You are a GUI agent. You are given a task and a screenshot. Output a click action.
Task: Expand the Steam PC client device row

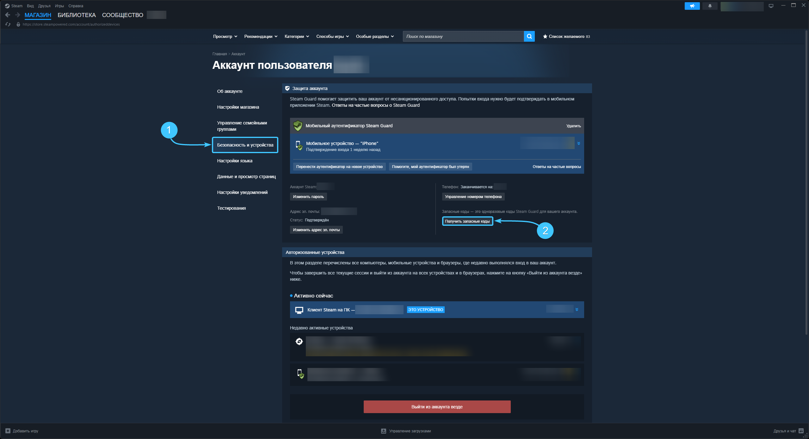577,310
